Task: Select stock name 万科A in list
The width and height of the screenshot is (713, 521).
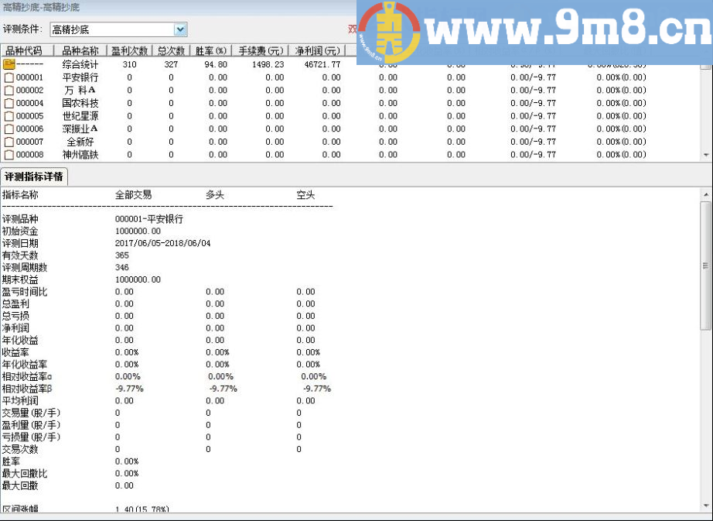Action: [80, 90]
